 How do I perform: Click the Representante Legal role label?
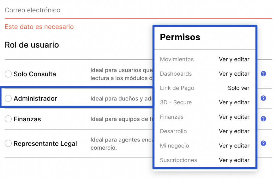coord(45,144)
